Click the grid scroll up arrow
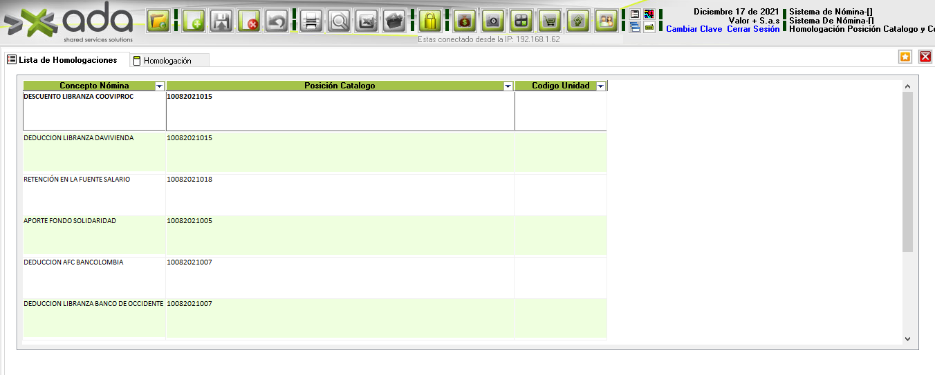The image size is (935, 375). tap(907, 86)
